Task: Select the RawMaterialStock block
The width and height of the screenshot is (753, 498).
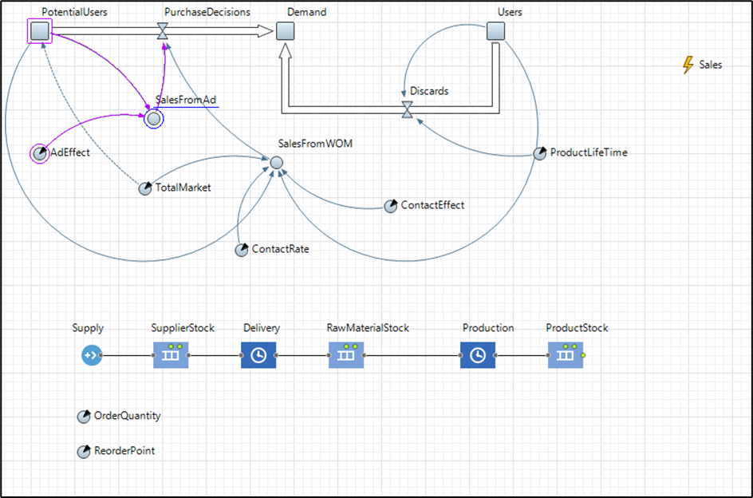Action: pyautogui.click(x=345, y=354)
